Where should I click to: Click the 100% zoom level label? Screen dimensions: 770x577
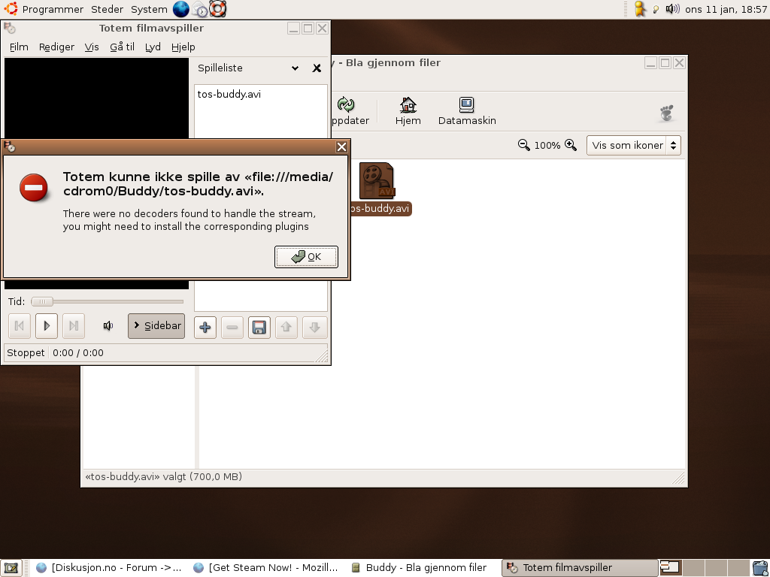click(x=547, y=146)
